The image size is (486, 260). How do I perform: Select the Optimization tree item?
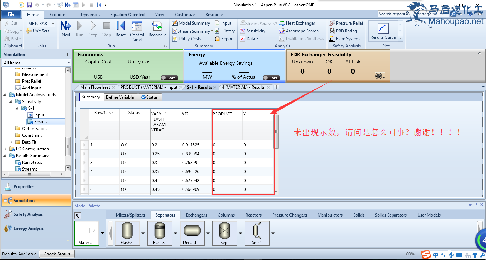tap(34, 129)
